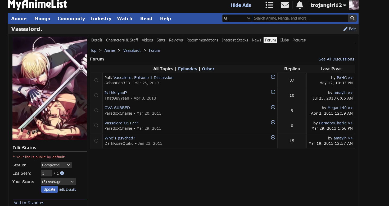Image resolution: width=389 pixels, height=206 pixels.
Task: Expand the Your Score dropdown
Action: (58, 182)
